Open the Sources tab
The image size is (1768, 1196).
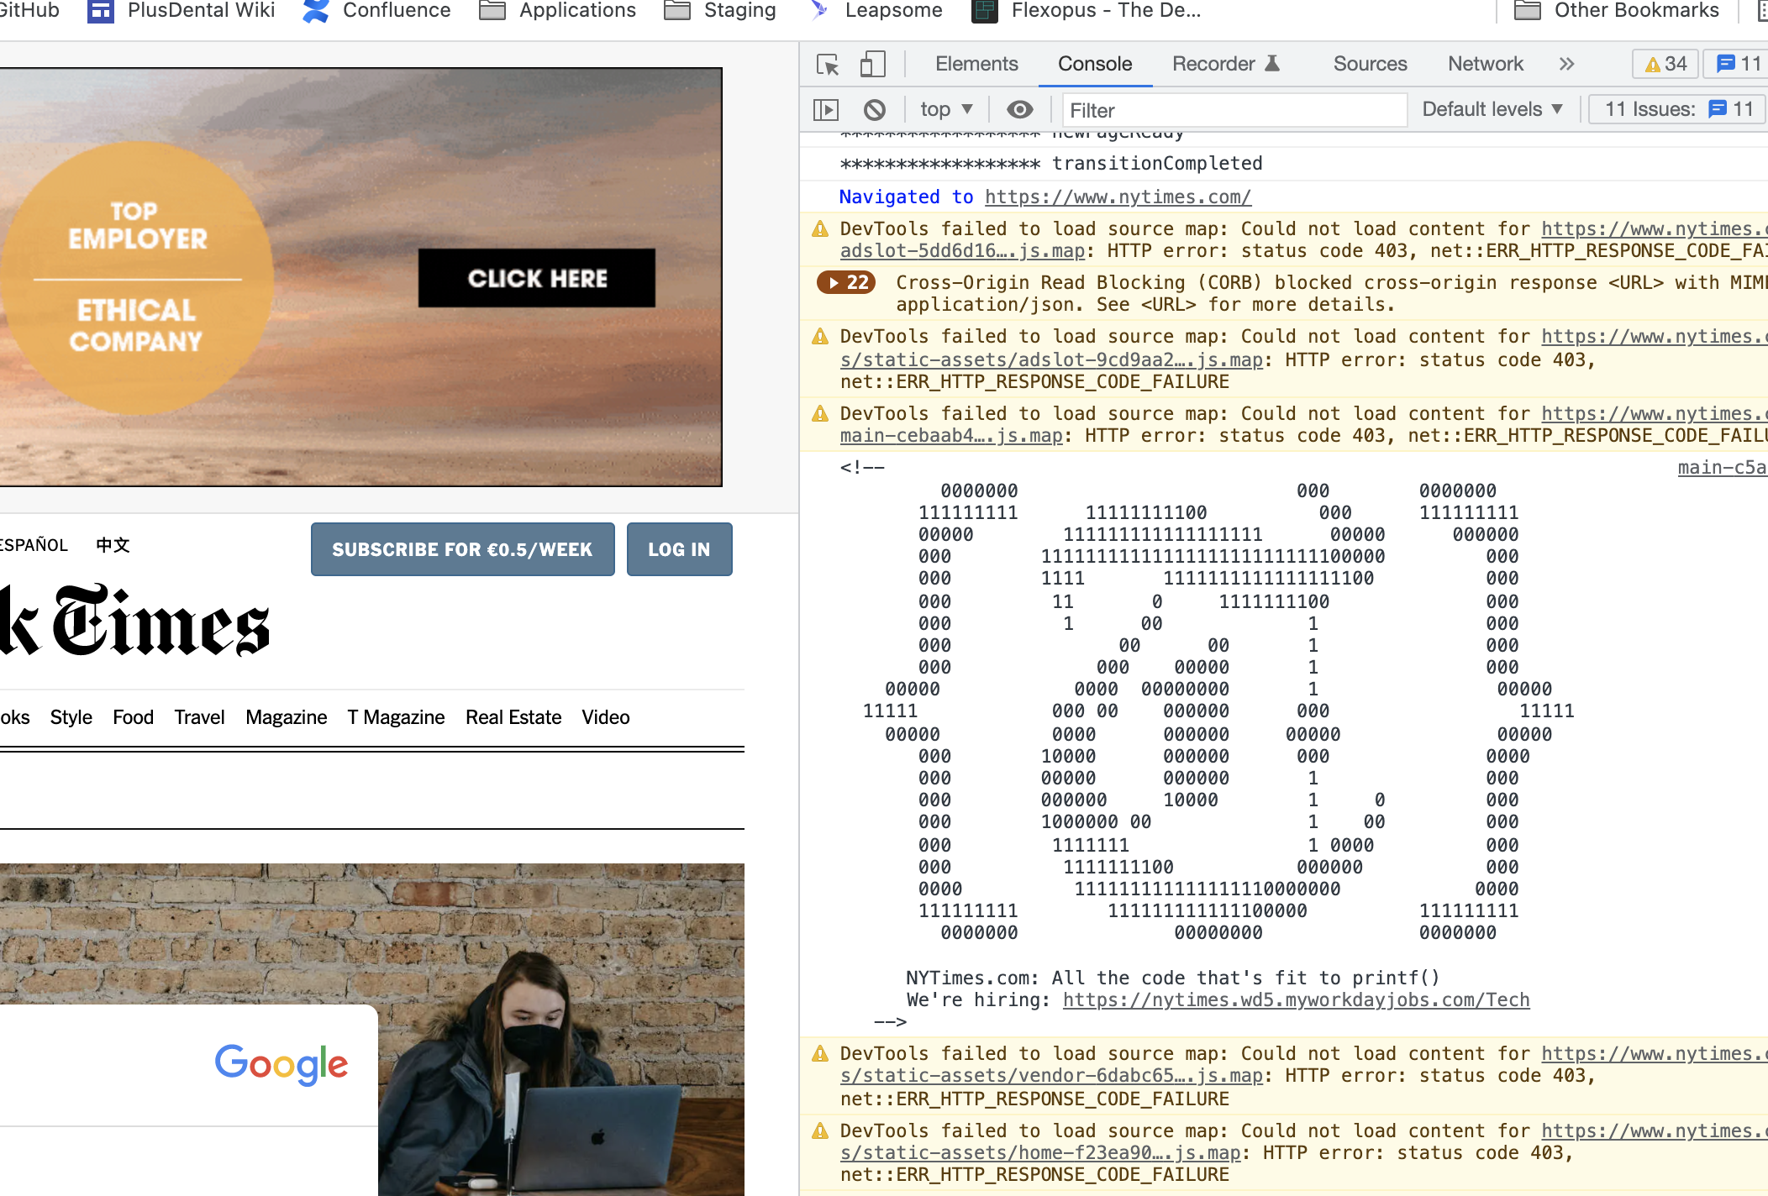point(1370,64)
